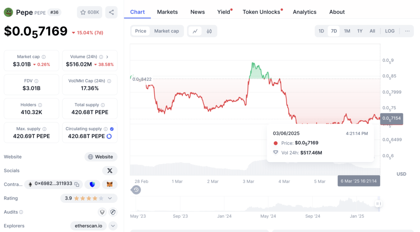Click the Pepe frog coin logo
Viewport: 420px width, 232px height.
pos(8,12)
